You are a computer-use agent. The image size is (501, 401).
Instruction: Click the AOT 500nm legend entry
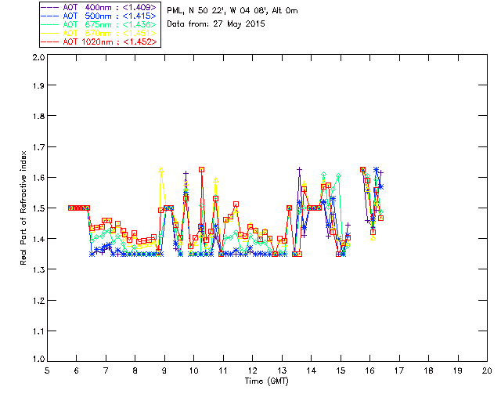pos(99,16)
